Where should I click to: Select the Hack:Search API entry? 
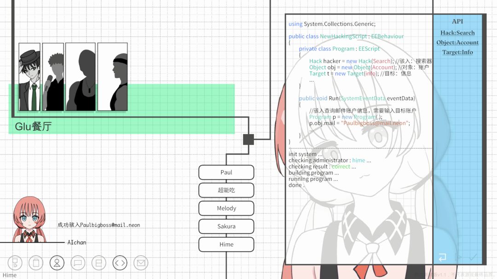[x=457, y=33]
